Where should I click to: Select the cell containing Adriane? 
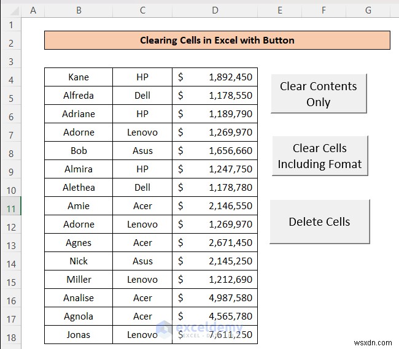click(79, 113)
